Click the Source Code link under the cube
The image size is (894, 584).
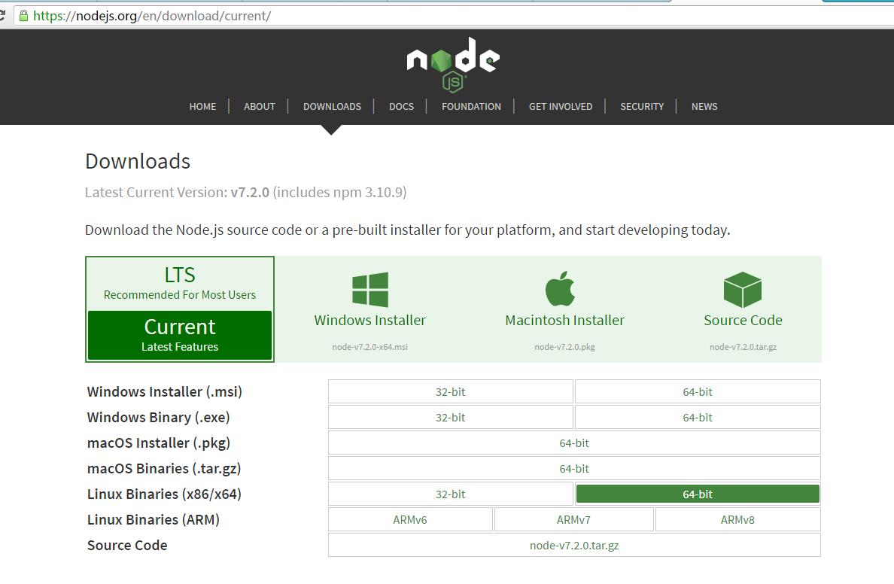tap(743, 321)
